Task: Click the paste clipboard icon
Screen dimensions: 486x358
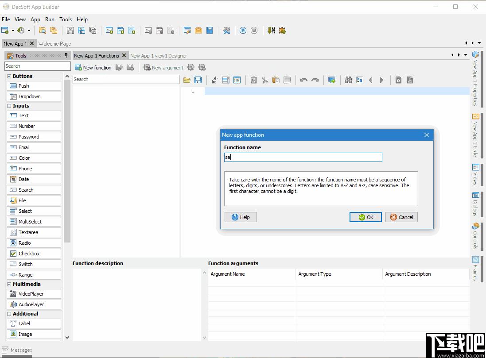Action: click(x=276, y=80)
